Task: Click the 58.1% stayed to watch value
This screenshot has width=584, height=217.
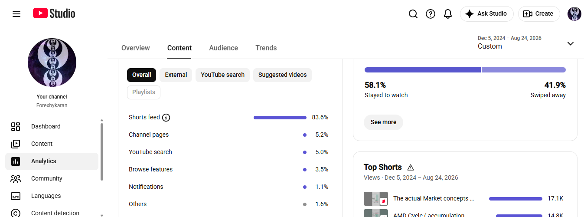Action: (x=375, y=85)
